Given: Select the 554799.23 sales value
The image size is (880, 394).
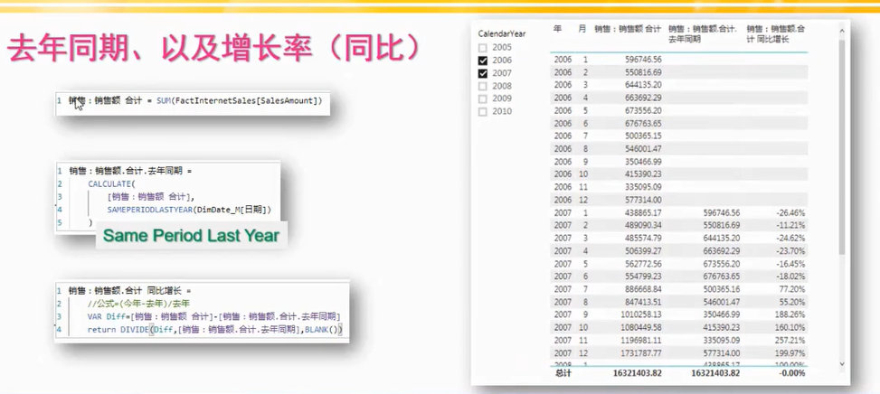Looking at the screenshot, I should (x=641, y=277).
